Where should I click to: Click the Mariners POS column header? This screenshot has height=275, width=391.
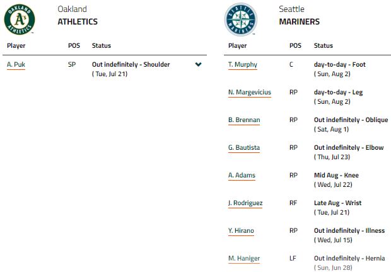coord(295,46)
